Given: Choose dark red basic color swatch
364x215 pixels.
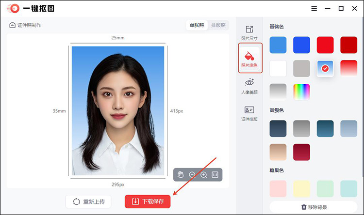Looking at the screenshot, I should [x=348, y=45].
